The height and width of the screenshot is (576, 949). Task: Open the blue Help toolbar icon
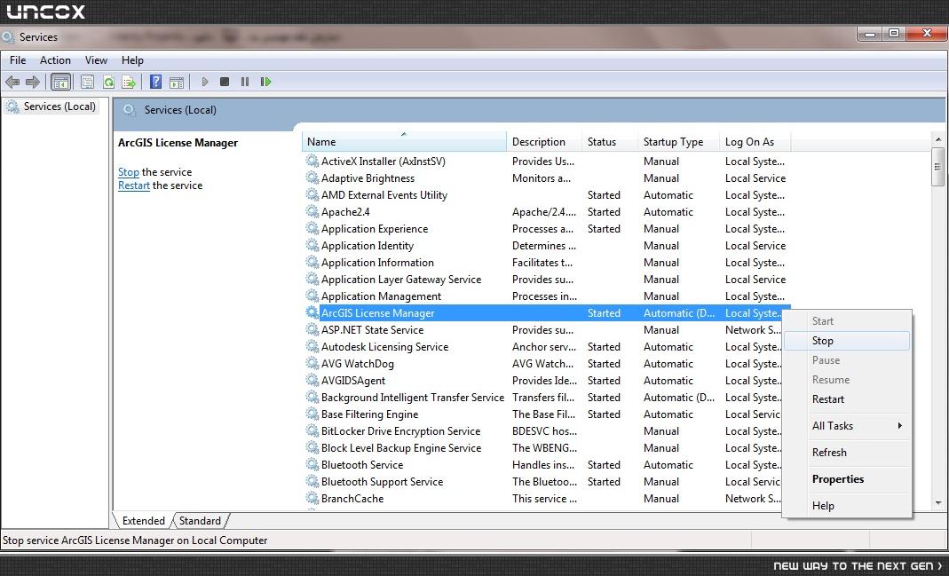coord(155,82)
